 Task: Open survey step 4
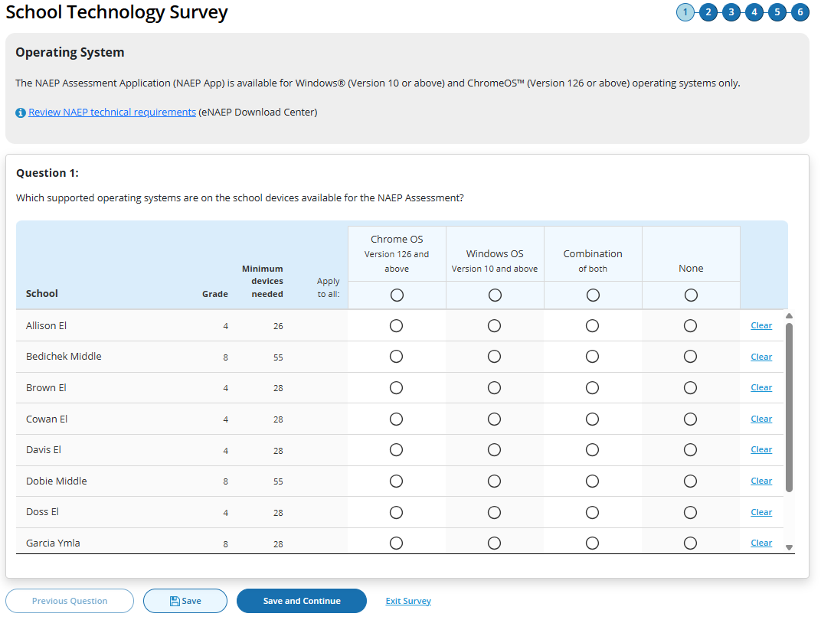pos(754,12)
